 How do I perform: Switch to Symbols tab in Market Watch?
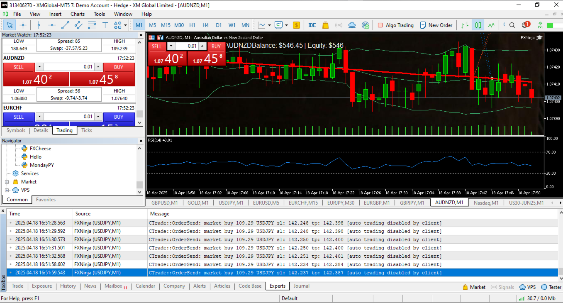pyautogui.click(x=16, y=130)
